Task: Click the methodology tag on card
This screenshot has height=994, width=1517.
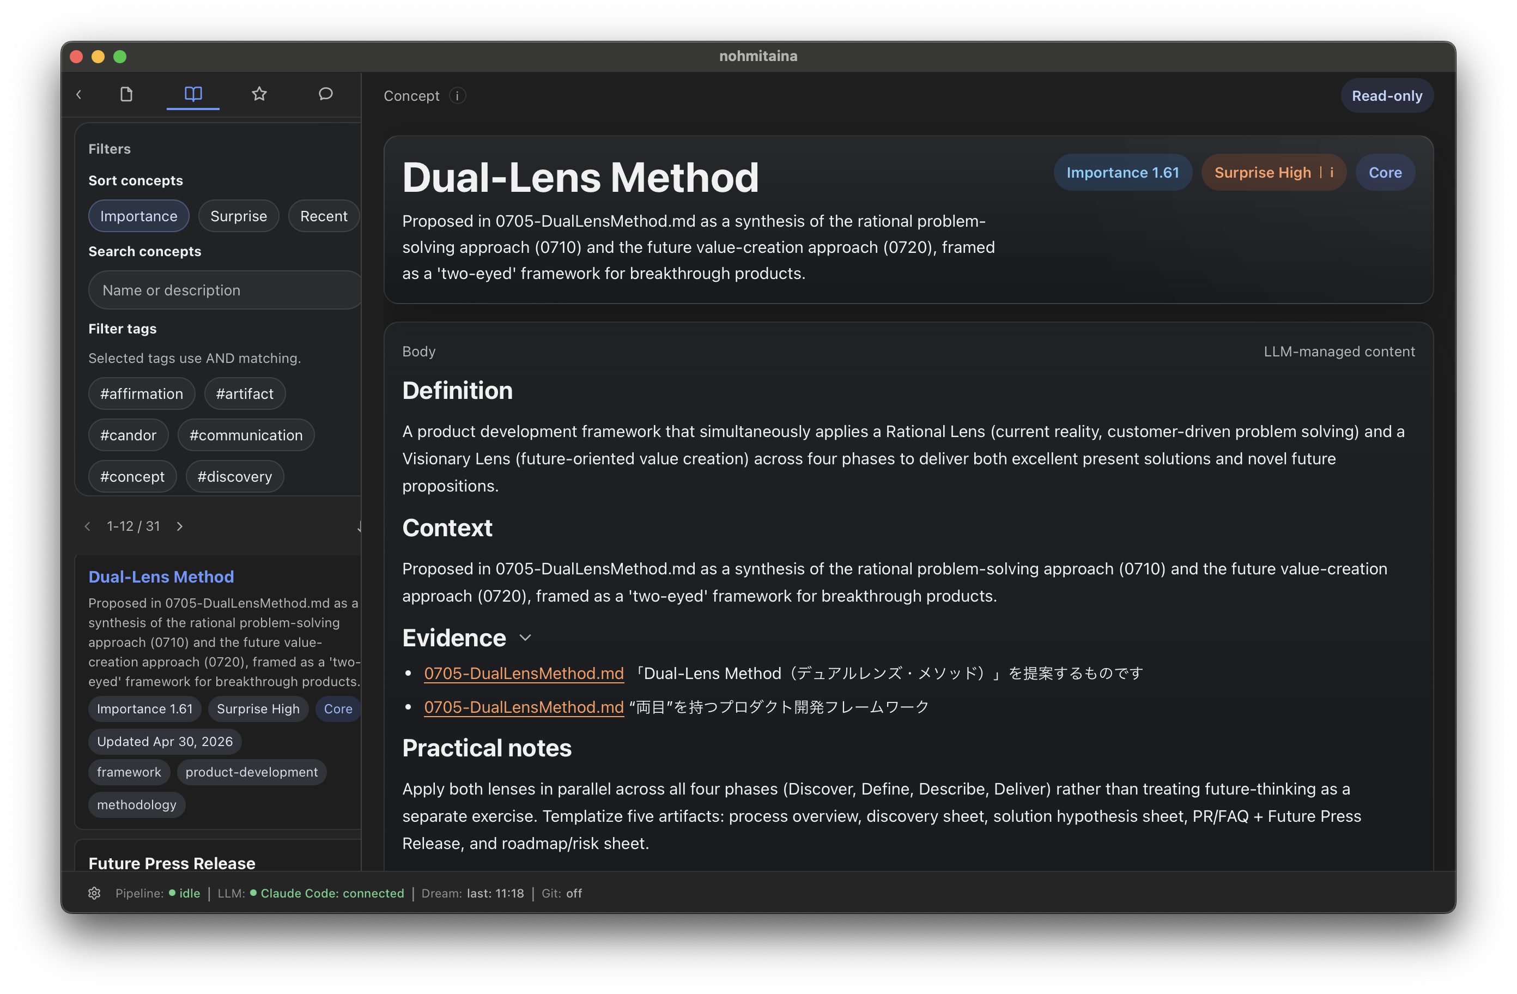Action: coord(136,805)
